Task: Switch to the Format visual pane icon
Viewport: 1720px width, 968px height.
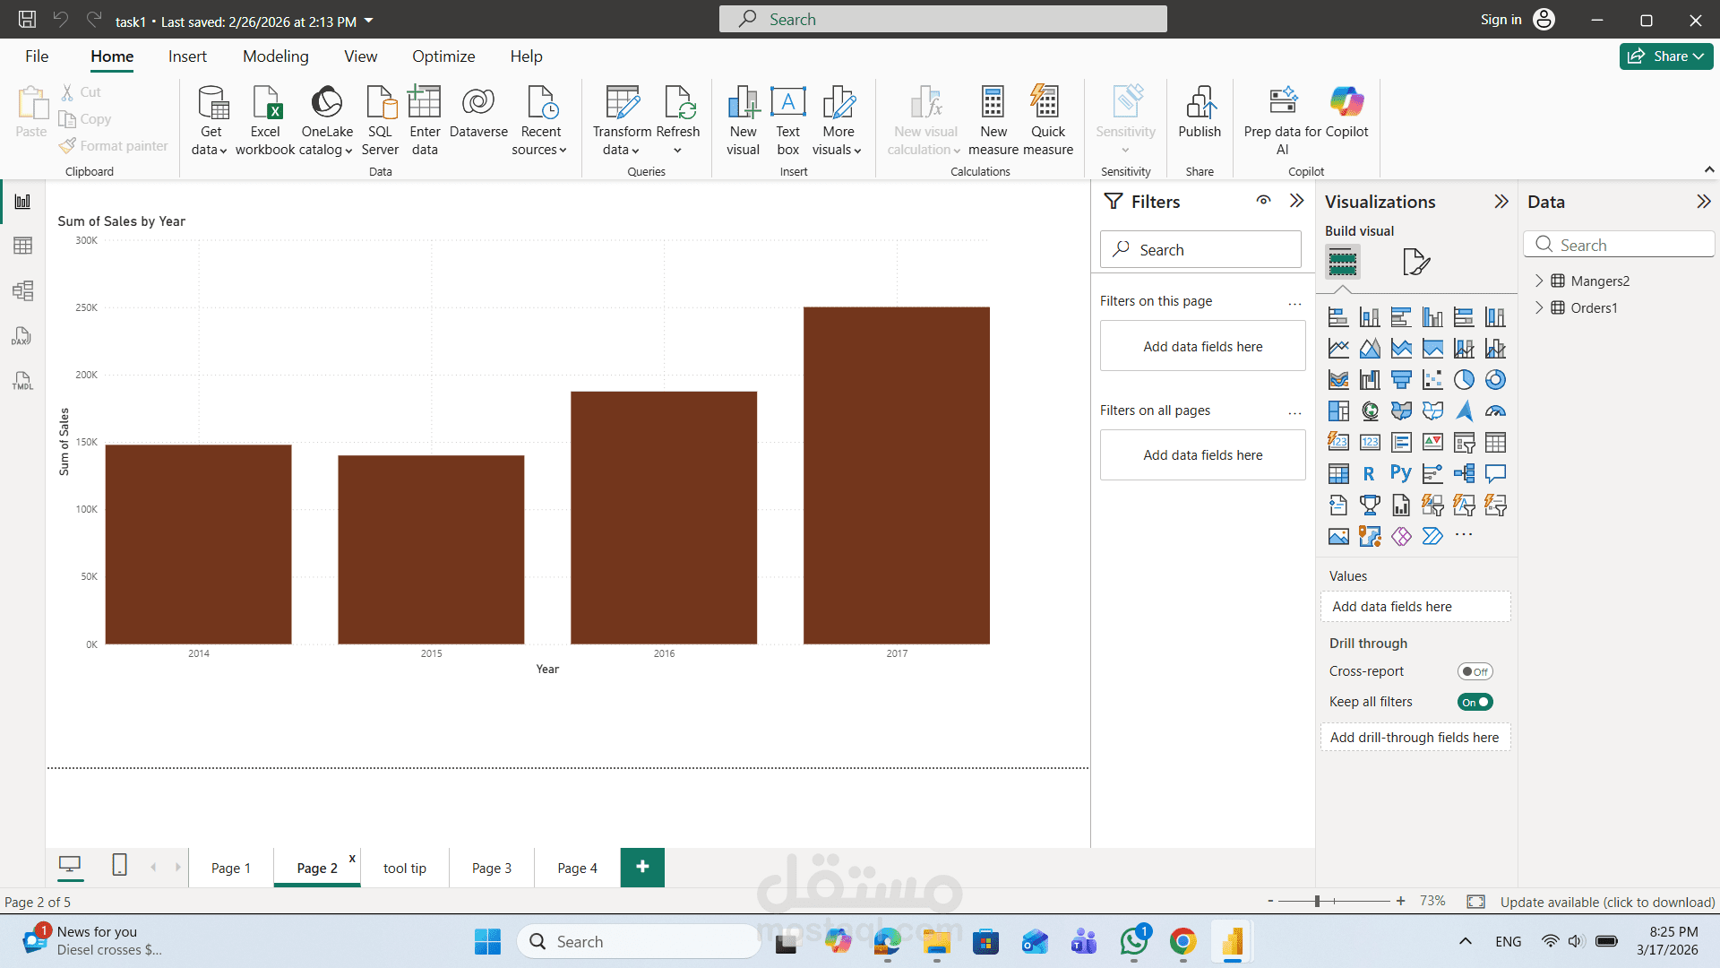Action: [x=1415, y=262]
